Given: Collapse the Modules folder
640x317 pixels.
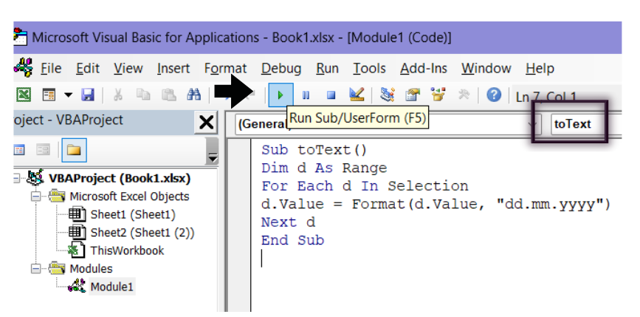Looking at the screenshot, I should tap(36, 269).
